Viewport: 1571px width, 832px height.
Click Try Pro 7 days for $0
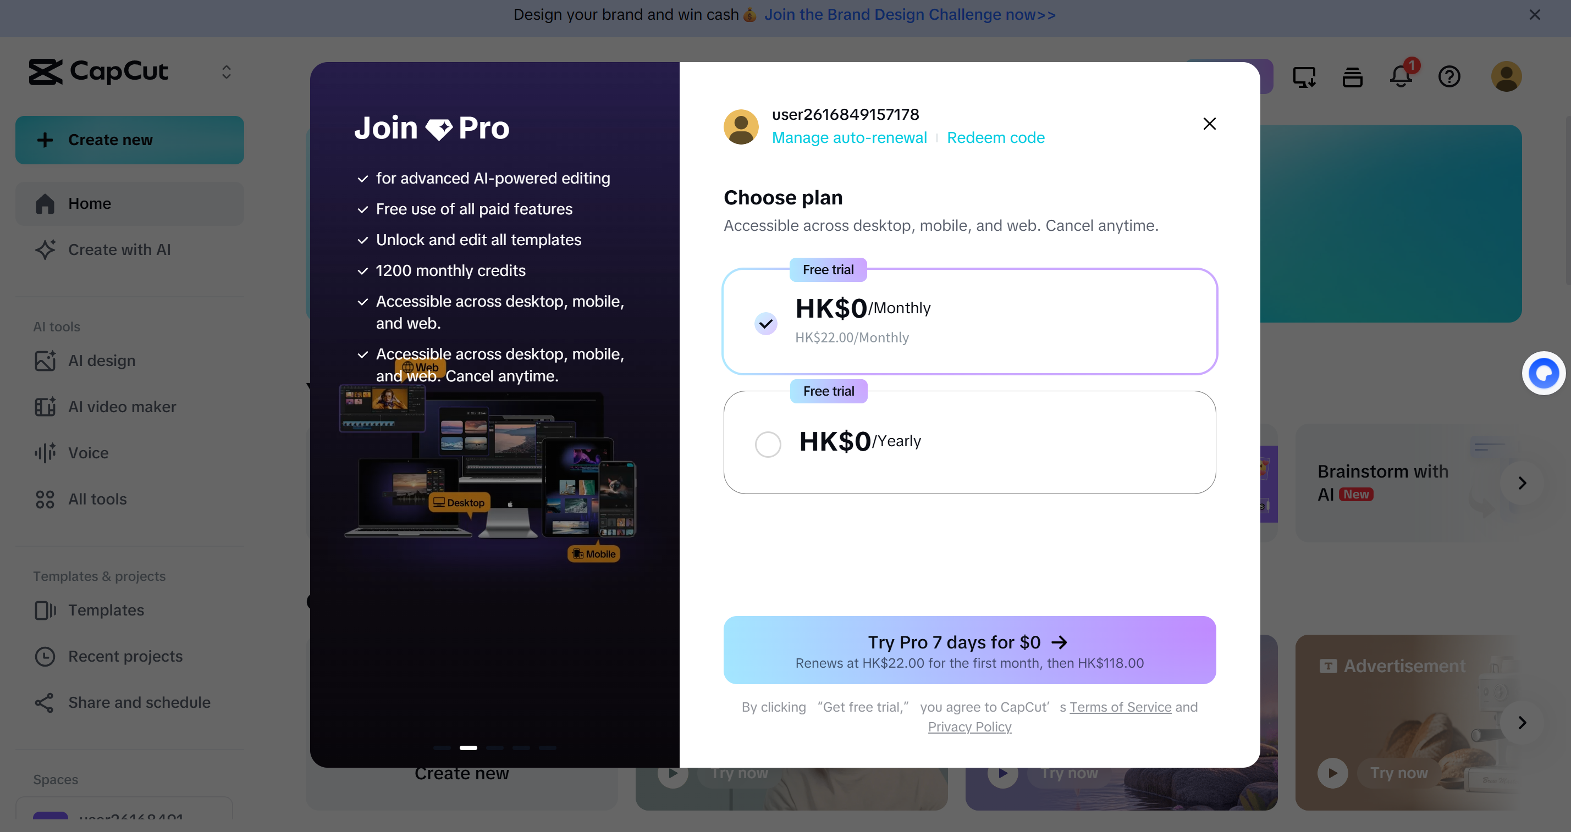click(969, 650)
